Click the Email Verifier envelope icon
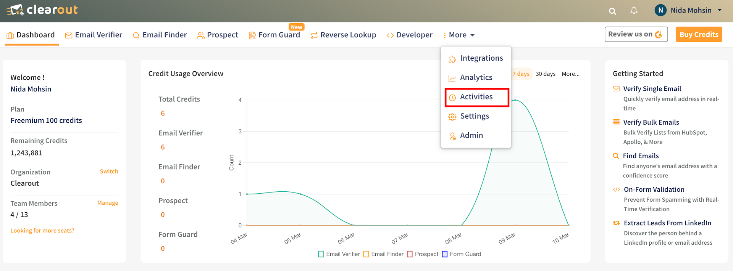733x271 pixels. click(x=69, y=35)
